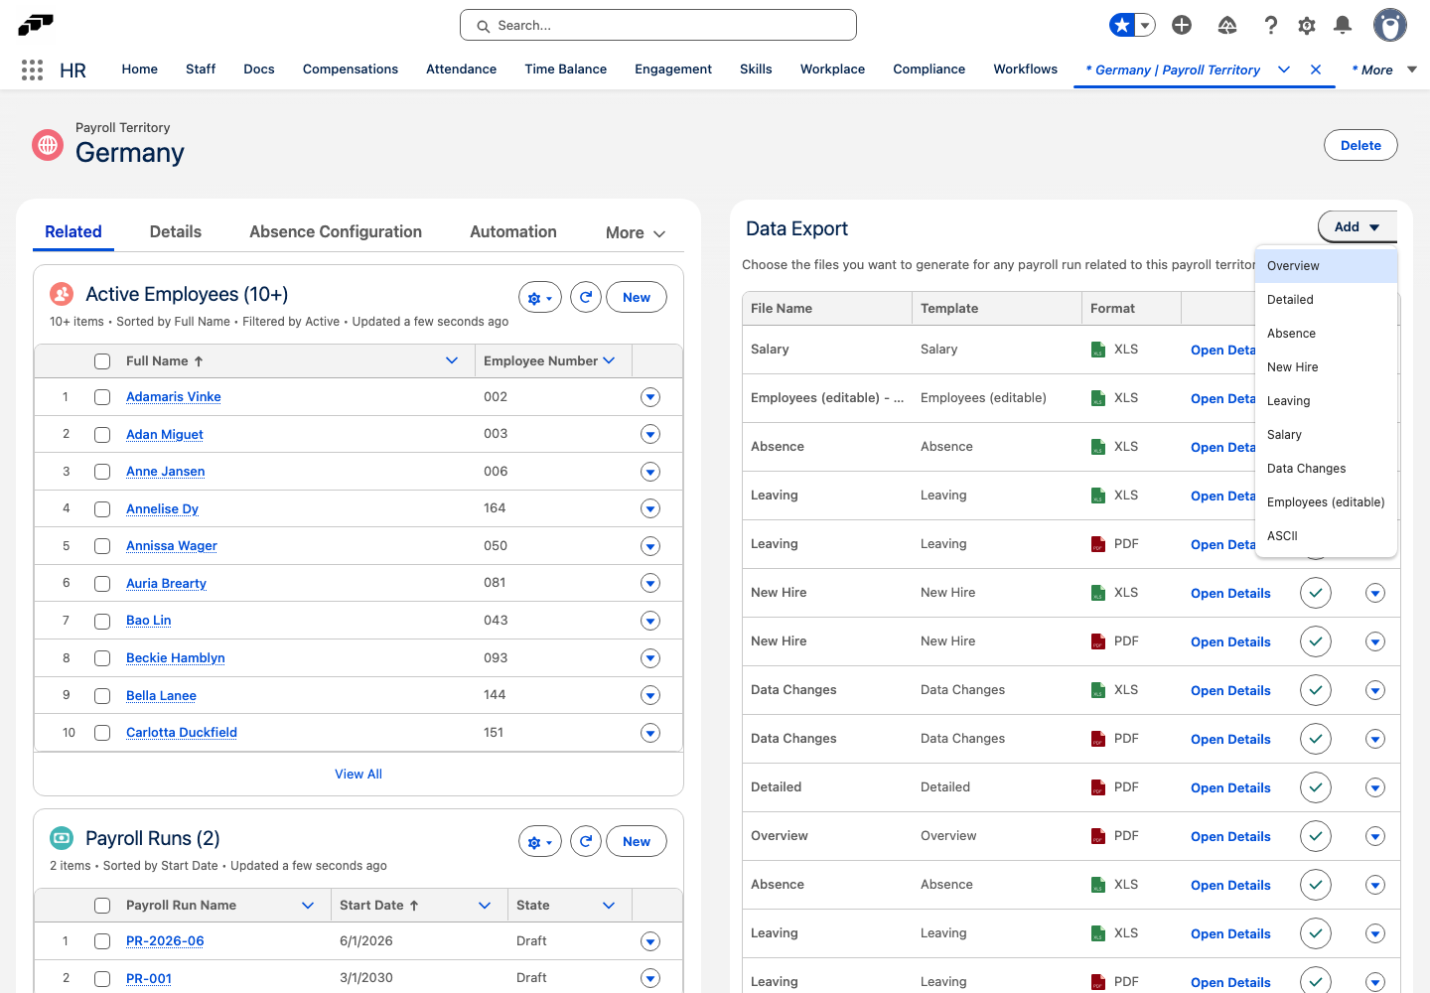This screenshot has width=1430, height=993.
Task: Open the Favorites star icon
Action: pyautogui.click(x=1122, y=25)
